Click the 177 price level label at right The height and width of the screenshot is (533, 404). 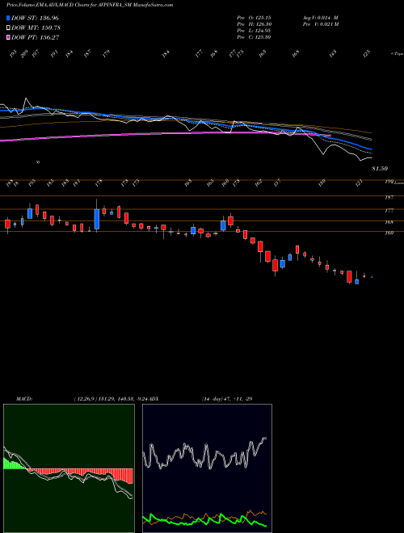[x=389, y=211]
